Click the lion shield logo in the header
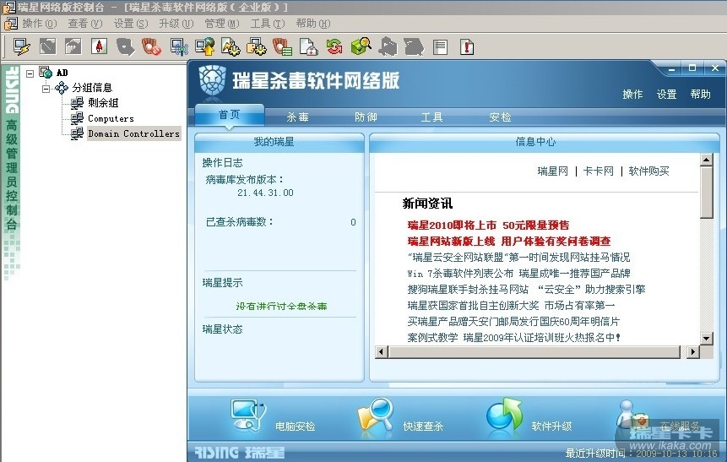The height and width of the screenshot is (462, 727). coord(212,81)
